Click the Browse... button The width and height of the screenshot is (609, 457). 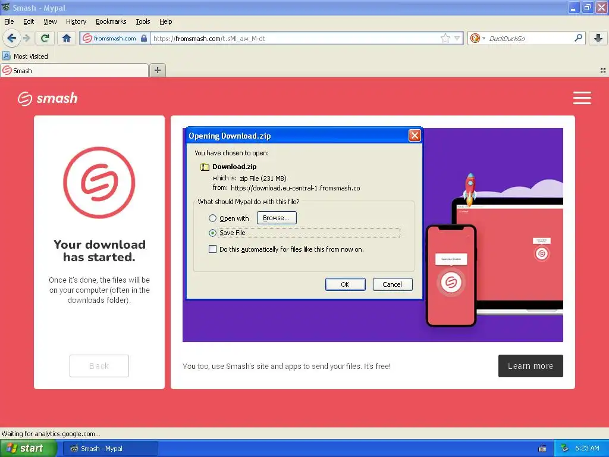tap(277, 218)
